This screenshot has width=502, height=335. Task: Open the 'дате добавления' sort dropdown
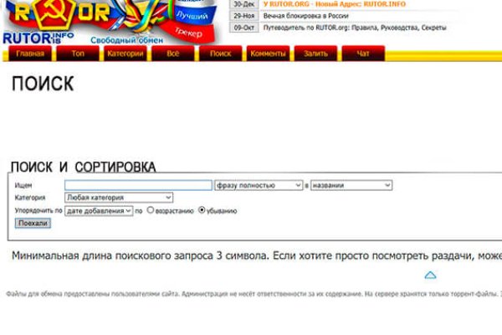coord(99,211)
